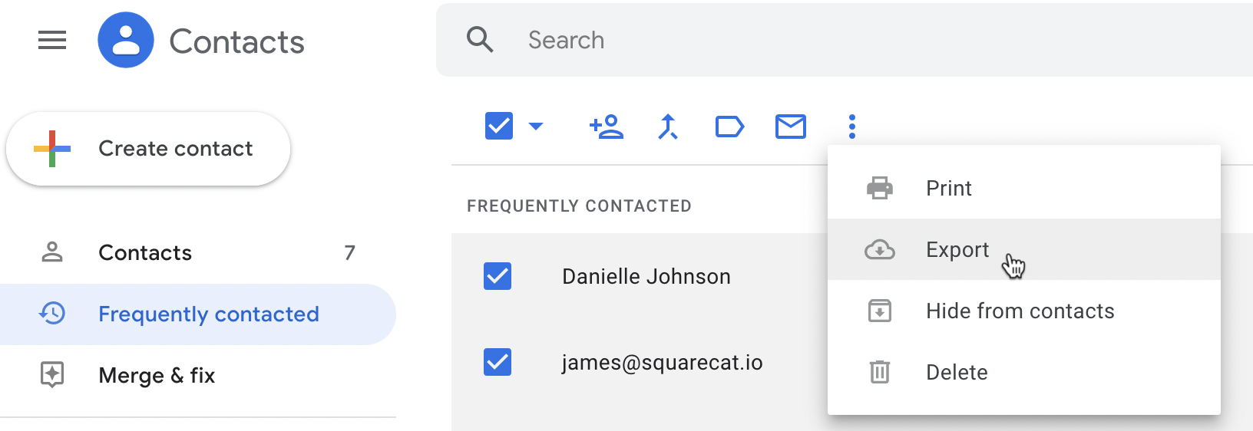Click the merge contacts icon
Viewport: 1253px width, 431px height.
pyautogui.click(x=668, y=126)
